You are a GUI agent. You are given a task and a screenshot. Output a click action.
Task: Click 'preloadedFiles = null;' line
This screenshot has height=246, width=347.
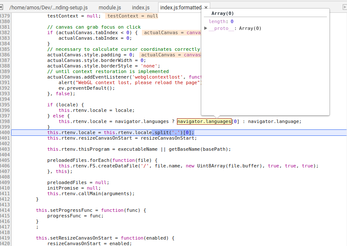[78, 182]
